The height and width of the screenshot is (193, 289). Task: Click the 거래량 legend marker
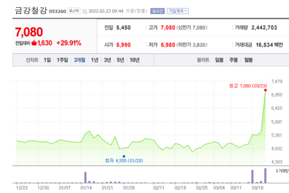(277, 171)
